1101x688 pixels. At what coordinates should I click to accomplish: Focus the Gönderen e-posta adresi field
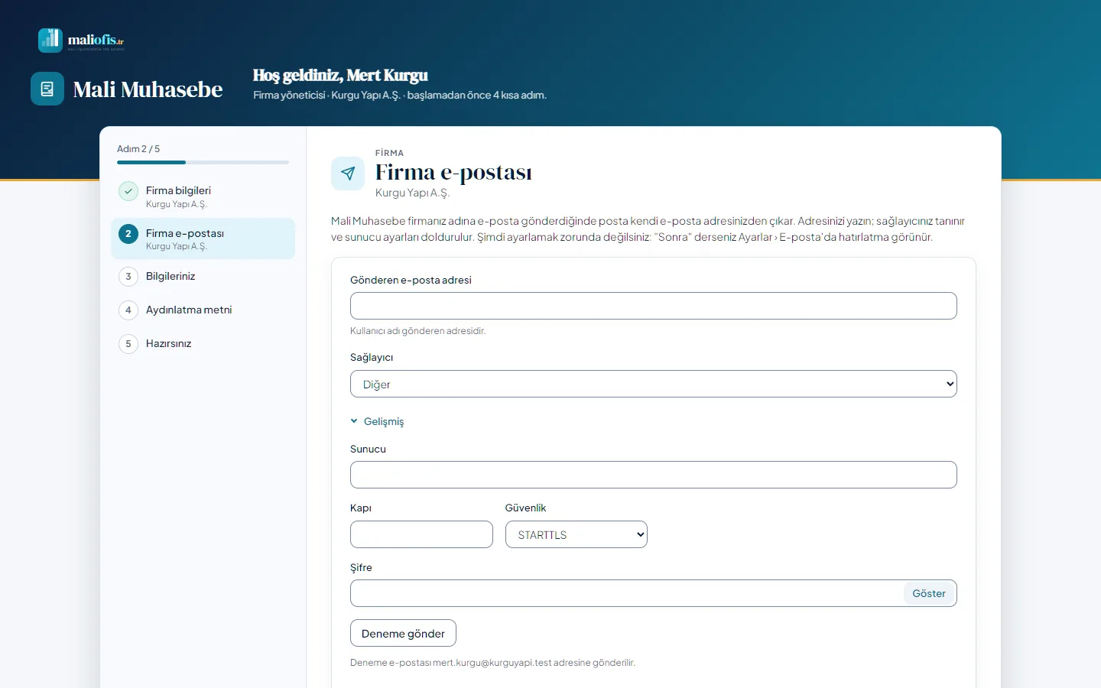[x=654, y=306]
